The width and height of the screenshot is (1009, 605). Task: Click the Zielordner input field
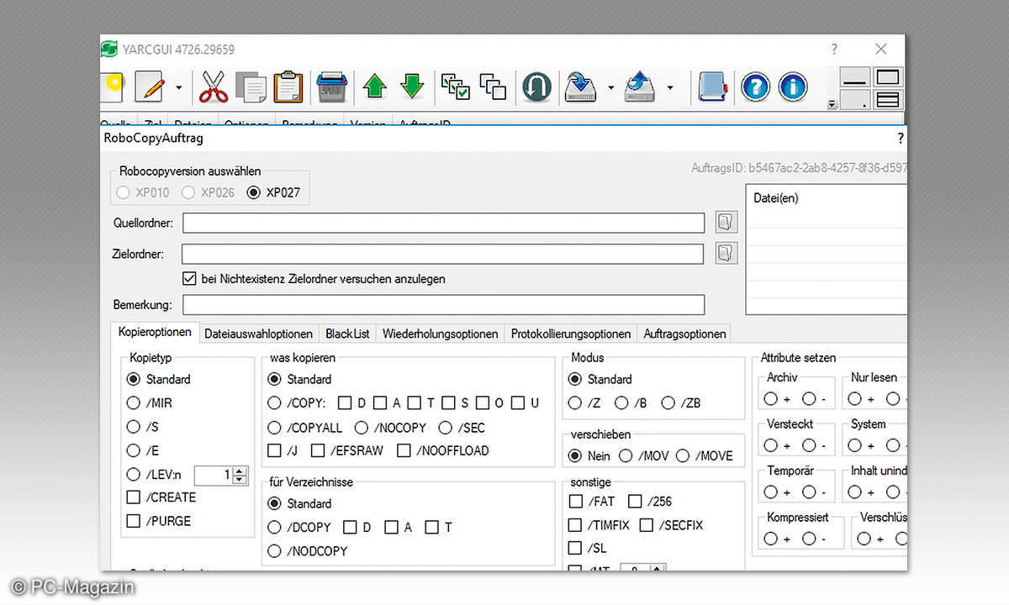pos(443,253)
